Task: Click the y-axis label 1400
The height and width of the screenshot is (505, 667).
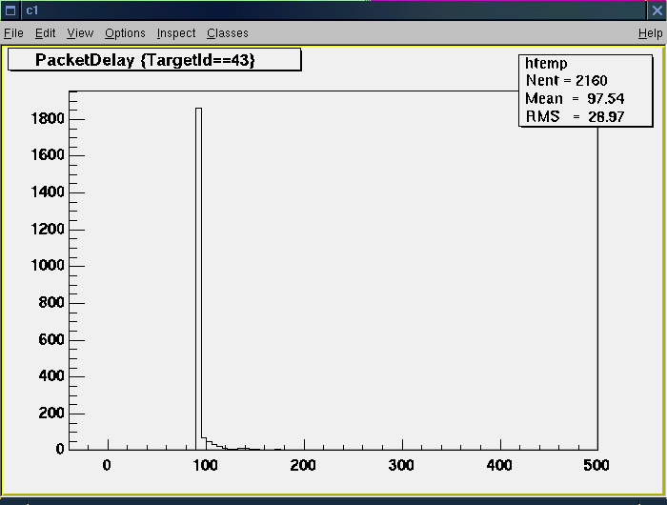Action: click(48, 192)
